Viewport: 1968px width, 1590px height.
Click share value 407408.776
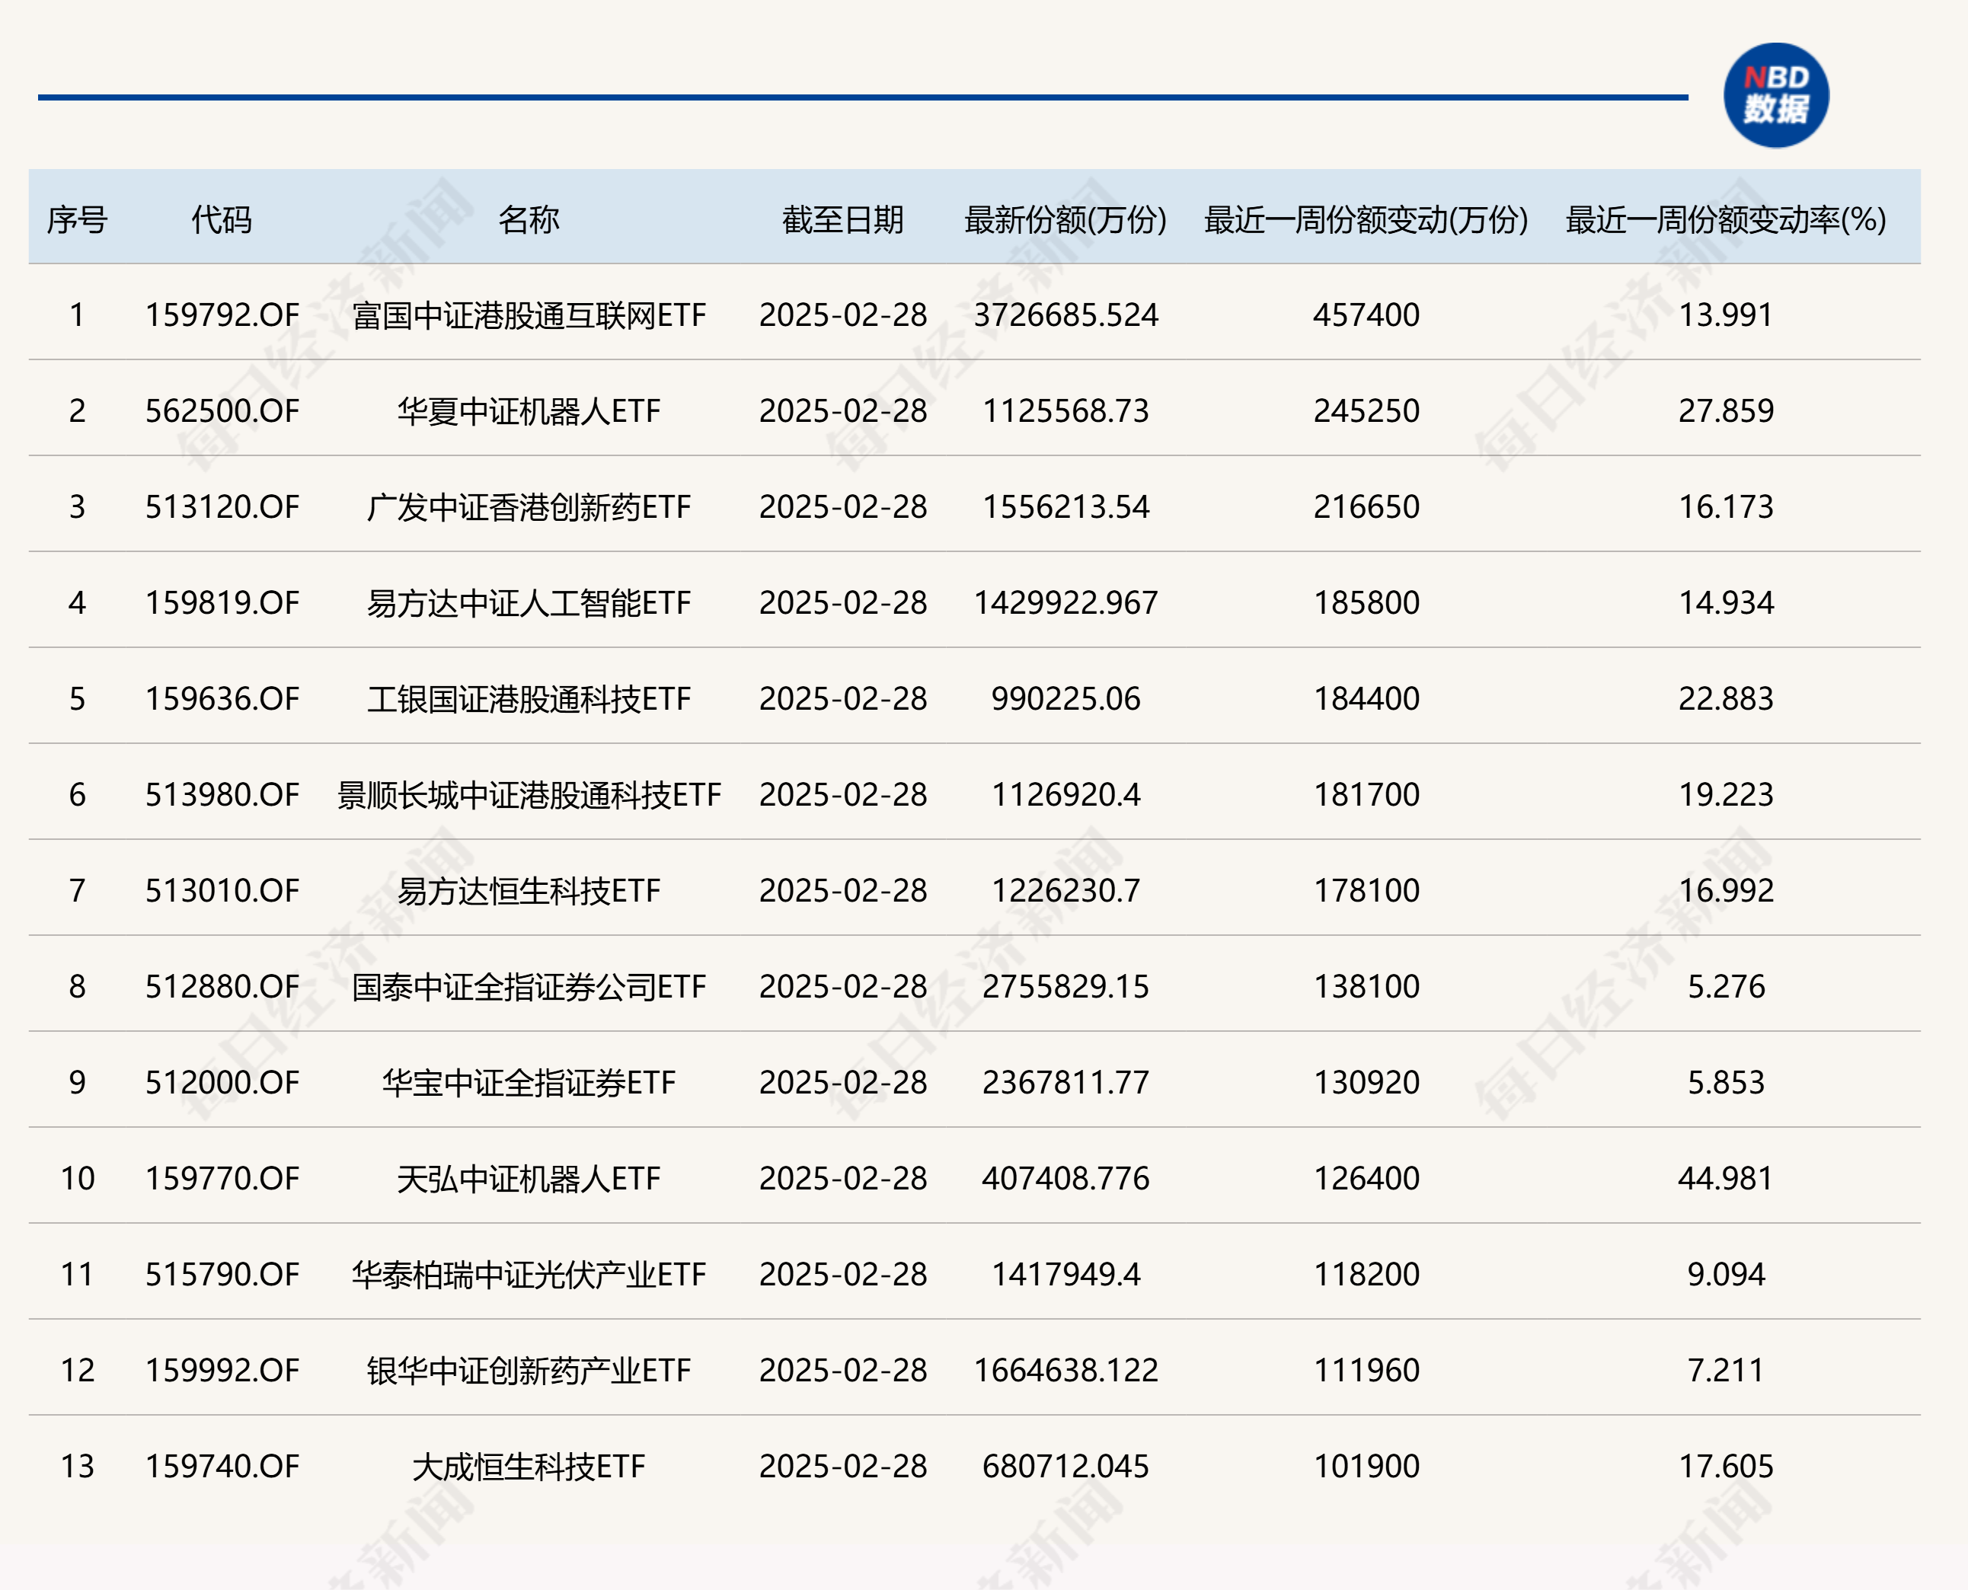tap(1065, 1180)
